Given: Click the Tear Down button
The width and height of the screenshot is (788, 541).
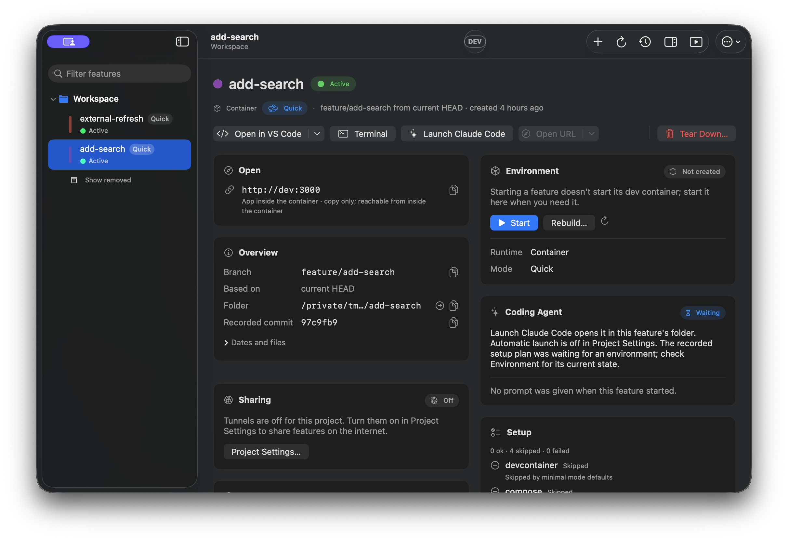Looking at the screenshot, I should [696, 134].
